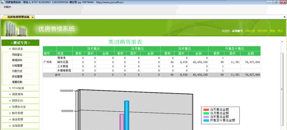287x130 pixels.
Task: Click the blue 开售至今售出金额 legend swatch
Action: [x=206, y=120]
